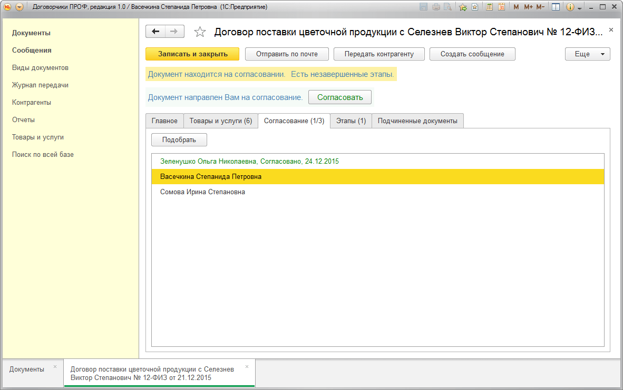623x390 pixels.
Task: Expand the arrow next to the info icon
Action: (x=580, y=8)
